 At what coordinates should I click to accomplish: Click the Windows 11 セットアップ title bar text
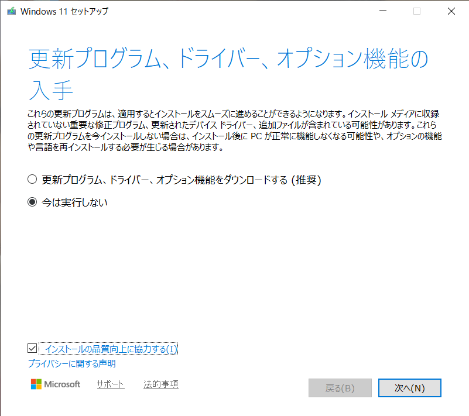tap(64, 11)
